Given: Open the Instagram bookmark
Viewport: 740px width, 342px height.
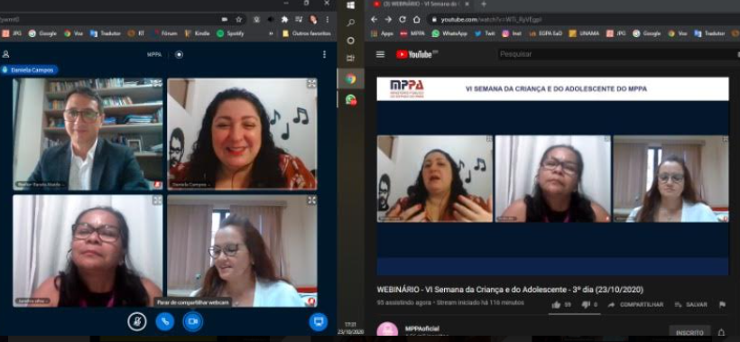Looking at the screenshot, I should click(x=512, y=33).
